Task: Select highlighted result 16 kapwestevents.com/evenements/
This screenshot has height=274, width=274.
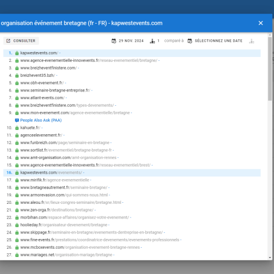Action: pos(132,173)
